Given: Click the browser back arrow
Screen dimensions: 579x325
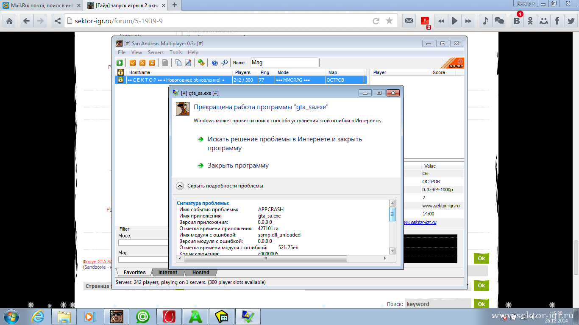Looking at the screenshot, I should tap(27, 21).
